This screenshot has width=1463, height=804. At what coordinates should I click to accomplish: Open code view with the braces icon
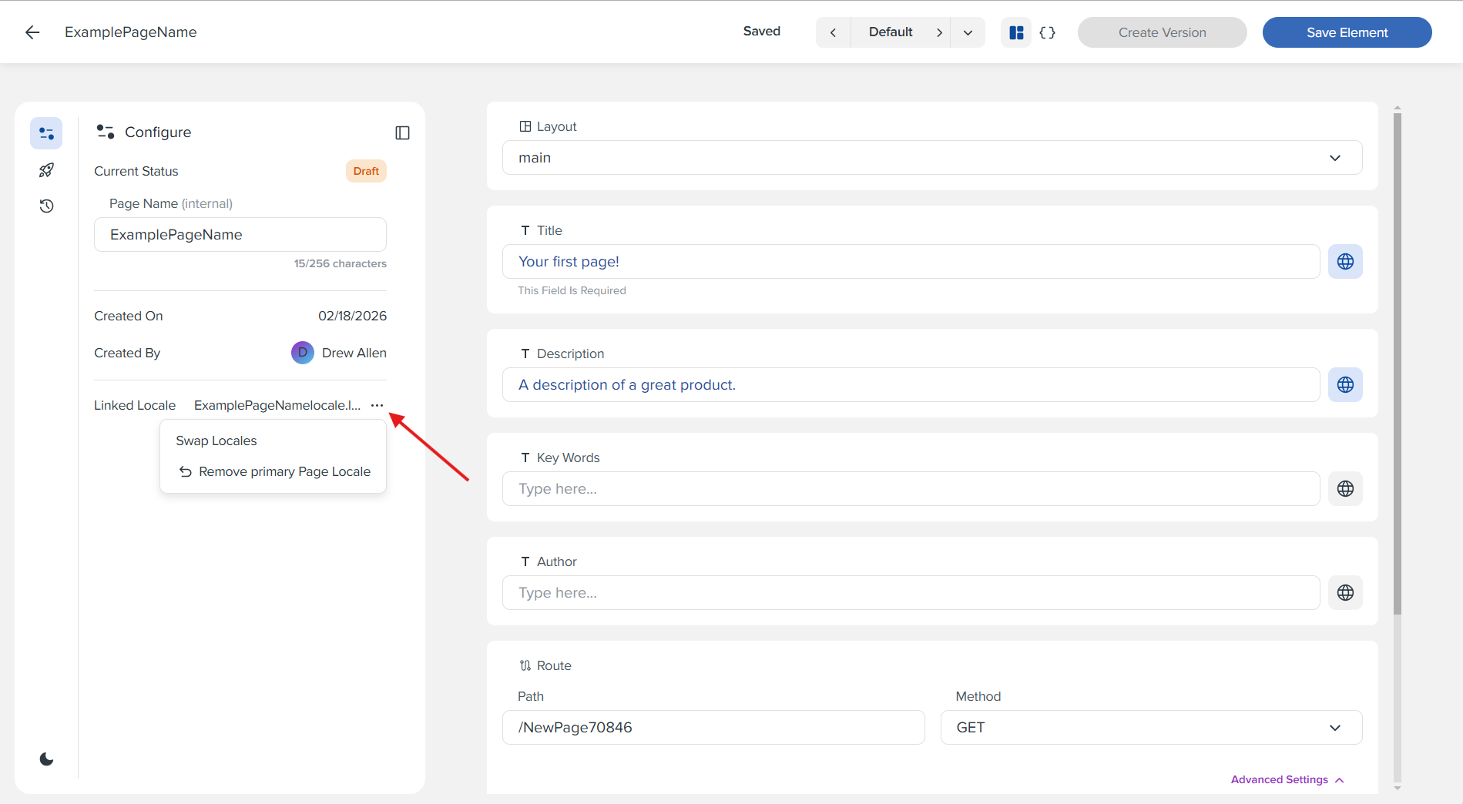[1047, 32]
